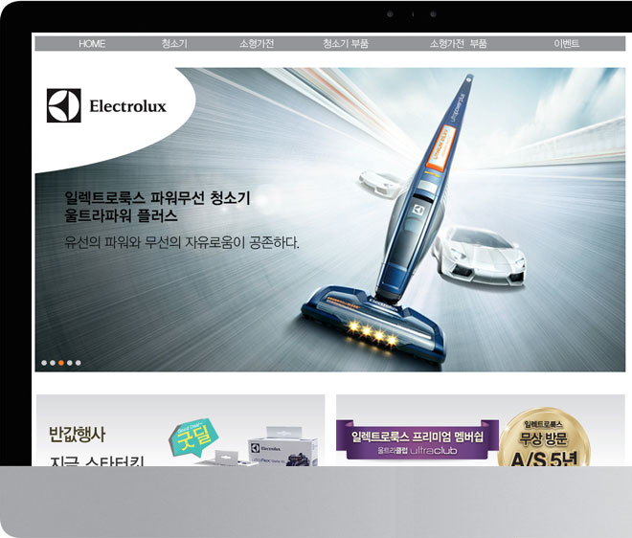This screenshot has width=632, height=538.
Task: Click the large white sports car
Action: coord(479,255)
